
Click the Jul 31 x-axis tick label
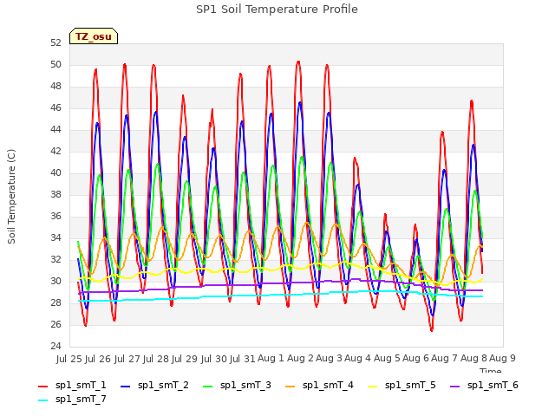243,359
